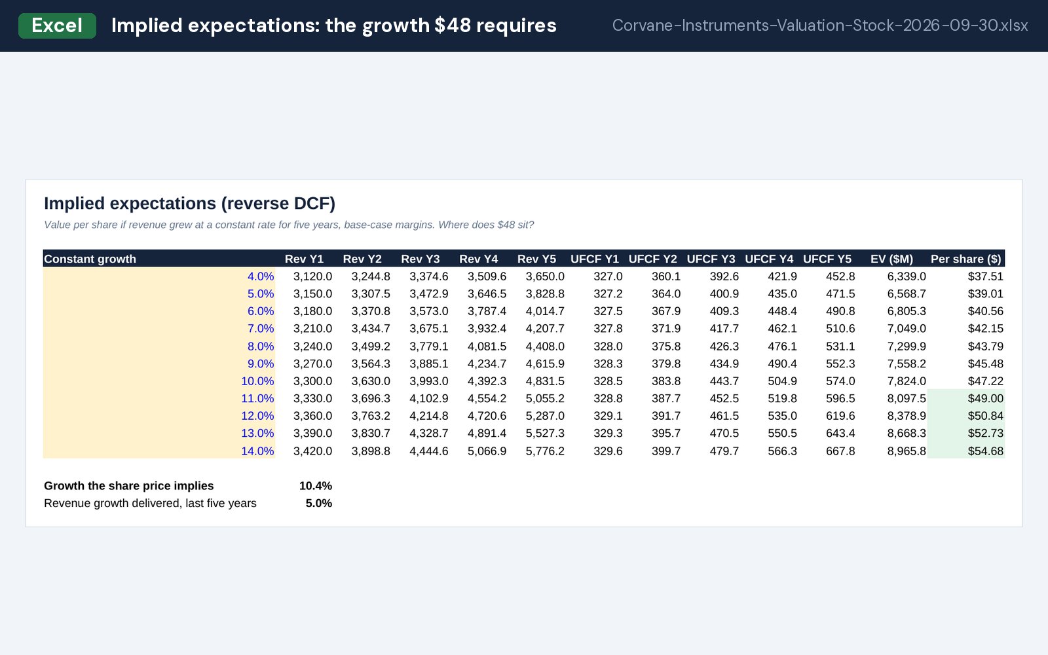Click the 'Constant growth' column header
The height and width of the screenshot is (655, 1048).
[90, 259]
